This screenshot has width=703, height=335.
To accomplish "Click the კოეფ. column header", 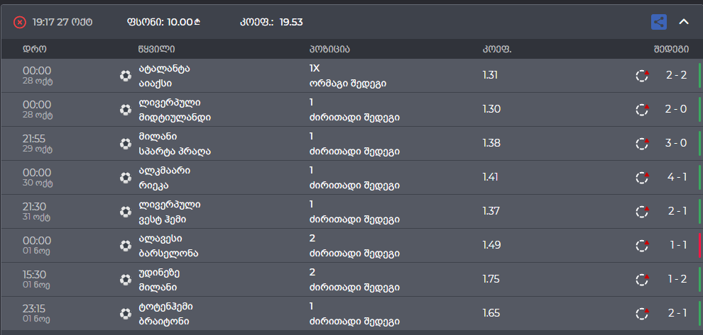I will pos(497,49).
